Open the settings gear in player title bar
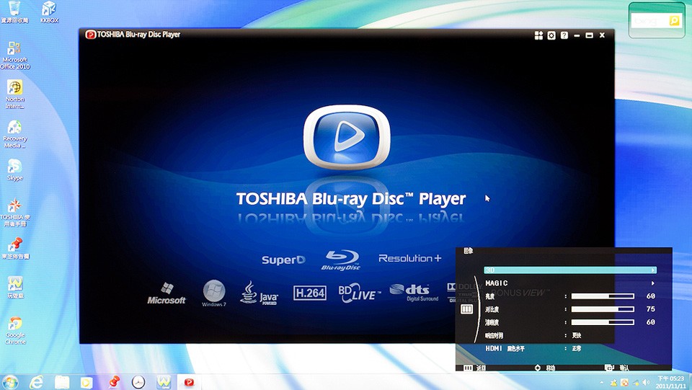The image size is (692, 390). pos(551,35)
